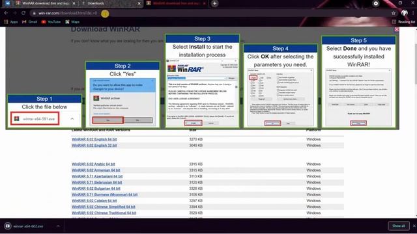
Task: Open the Apps bookmark shortcut
Action: point(11,21)
